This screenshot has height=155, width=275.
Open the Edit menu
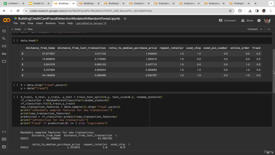(23, 23)
